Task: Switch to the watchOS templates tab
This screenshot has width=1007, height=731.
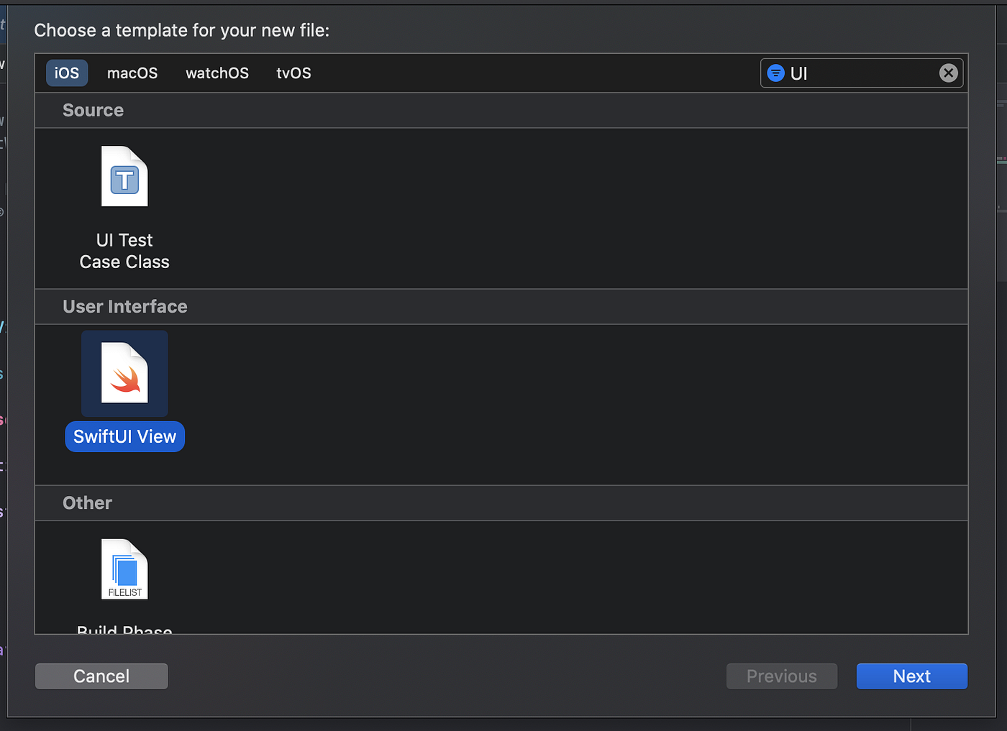Action: tap(217, 73)
